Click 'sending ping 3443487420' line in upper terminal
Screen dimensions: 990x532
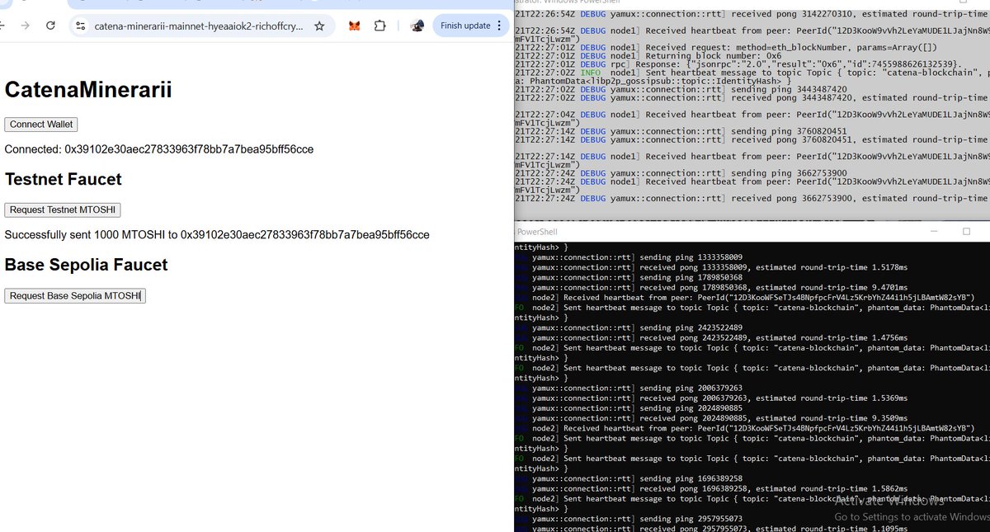681,89
